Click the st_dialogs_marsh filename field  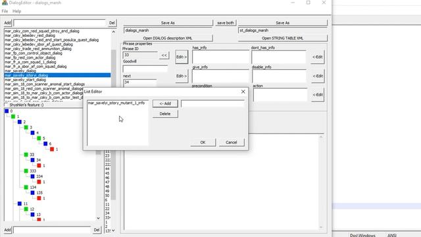tap(283, 30)
